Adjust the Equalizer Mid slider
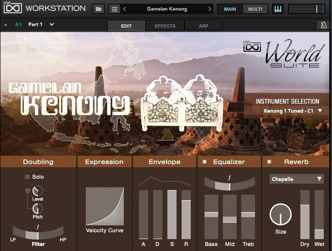The image size is (332, 251). click(x=230, y=217)
